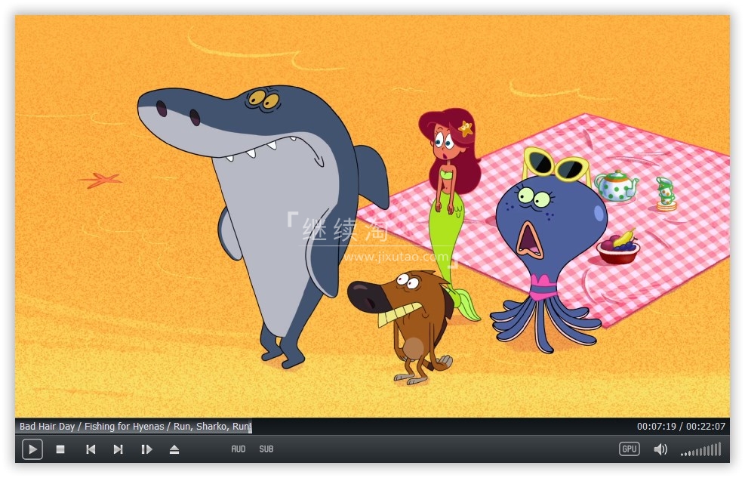Jump to the previous track
Viewport: 745px width, 478px height.
point(91,449)
